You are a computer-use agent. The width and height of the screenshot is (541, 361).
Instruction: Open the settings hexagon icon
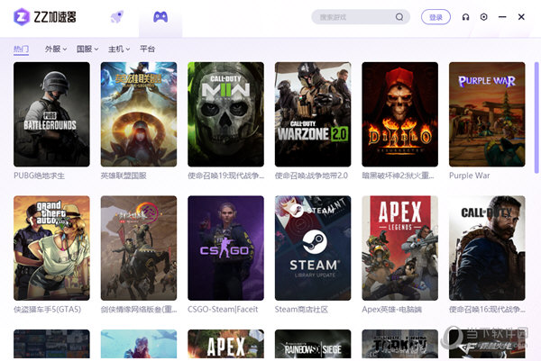click(x=483, y=17)
